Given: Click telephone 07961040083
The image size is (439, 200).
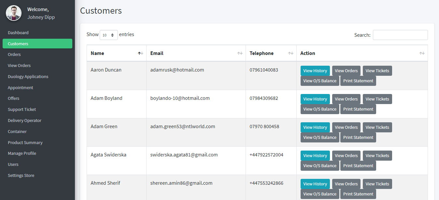Looking at the screenshot, I should click(x=264, y=70).
